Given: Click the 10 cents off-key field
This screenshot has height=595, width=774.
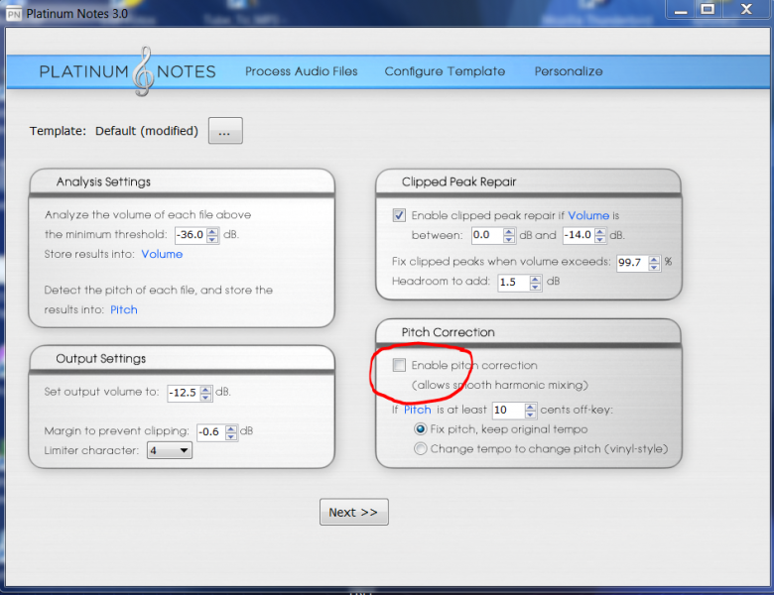Looking at the screenshot, I should point(508,411).
